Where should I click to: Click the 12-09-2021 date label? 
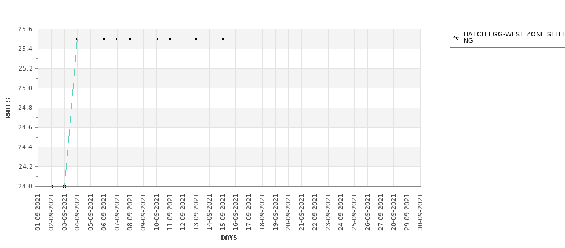click(x=183, y=212)
